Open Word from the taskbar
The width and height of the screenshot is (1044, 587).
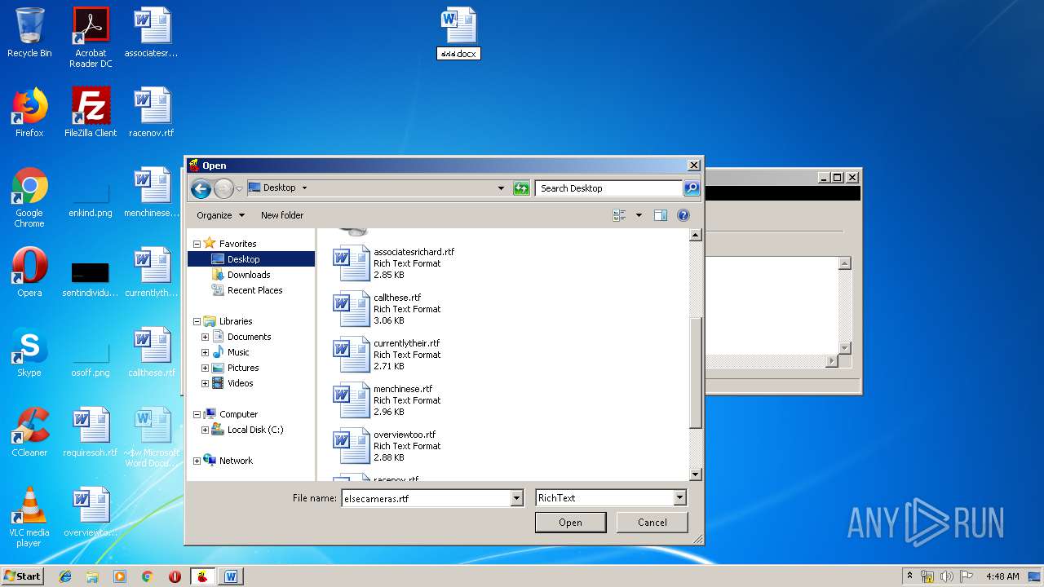pos(231,576)
